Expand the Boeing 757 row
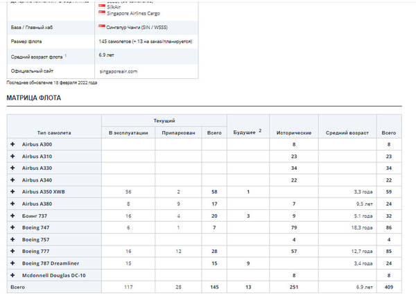 point(12,239)
